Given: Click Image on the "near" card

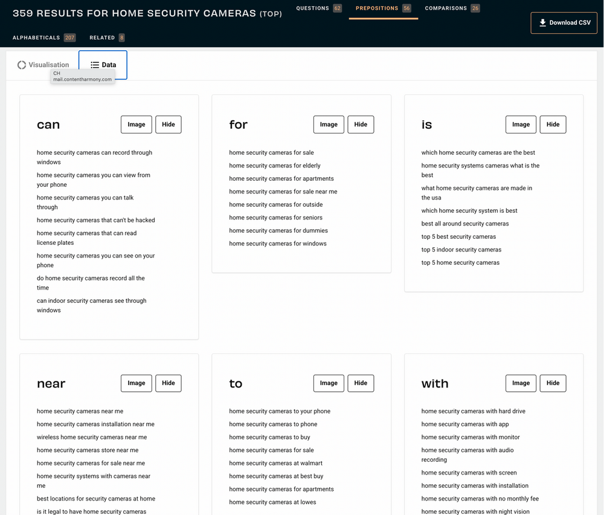Looking at the screenshot, I should [x=136, y=383].
